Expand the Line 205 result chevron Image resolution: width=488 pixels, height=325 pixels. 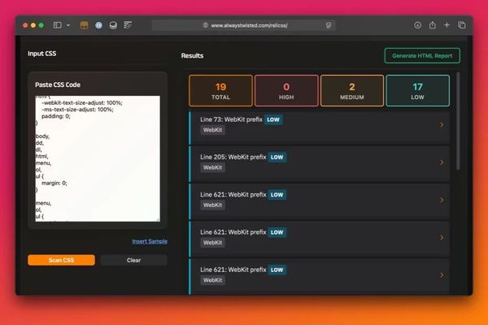(442, 162)
